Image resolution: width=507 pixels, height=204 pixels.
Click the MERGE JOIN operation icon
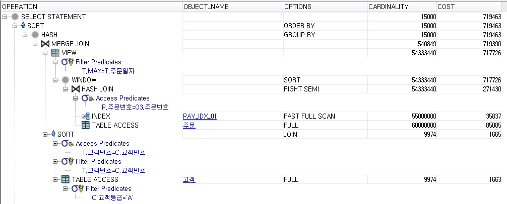click(45, 44)
